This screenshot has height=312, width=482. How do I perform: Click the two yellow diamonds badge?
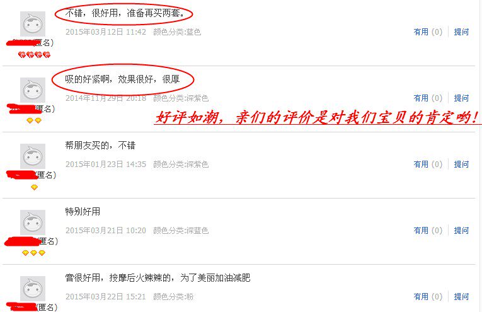click(34, 121)
